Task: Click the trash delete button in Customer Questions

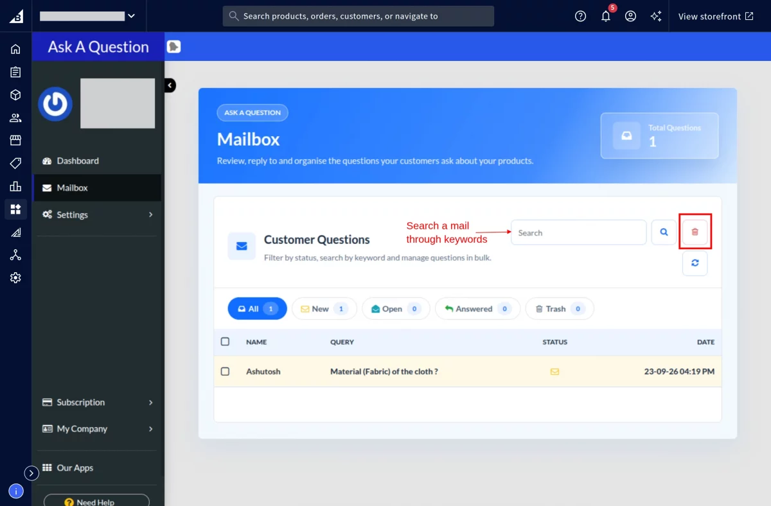Action: pyautogui.click(x=695, y=232)
